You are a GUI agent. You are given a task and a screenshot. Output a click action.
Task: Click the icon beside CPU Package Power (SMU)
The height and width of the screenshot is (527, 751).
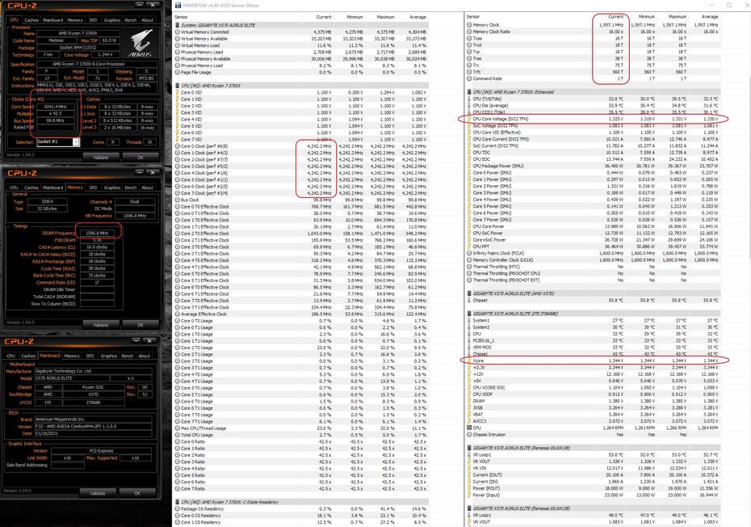469,166
